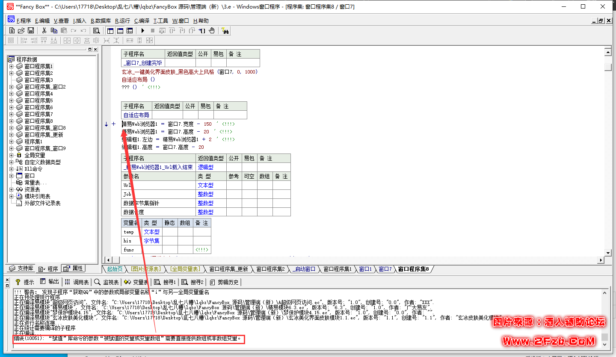Image resolution: width=616 pixels, height=357 pixels.
Task: Click the Open file toolbar icon
Action: click(21, 30)
